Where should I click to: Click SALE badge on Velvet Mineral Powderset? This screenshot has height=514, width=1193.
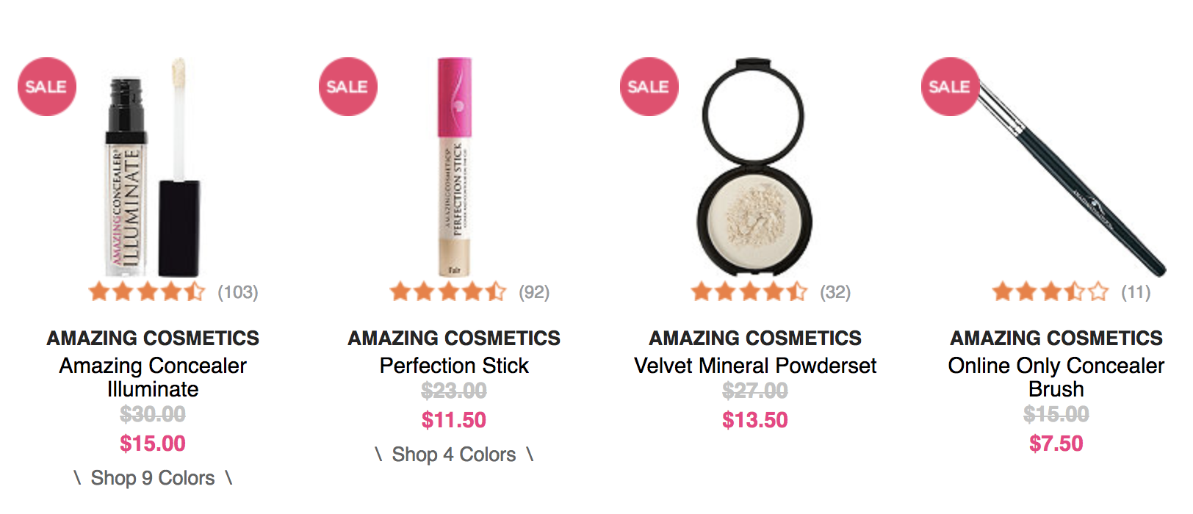point(649,87)
